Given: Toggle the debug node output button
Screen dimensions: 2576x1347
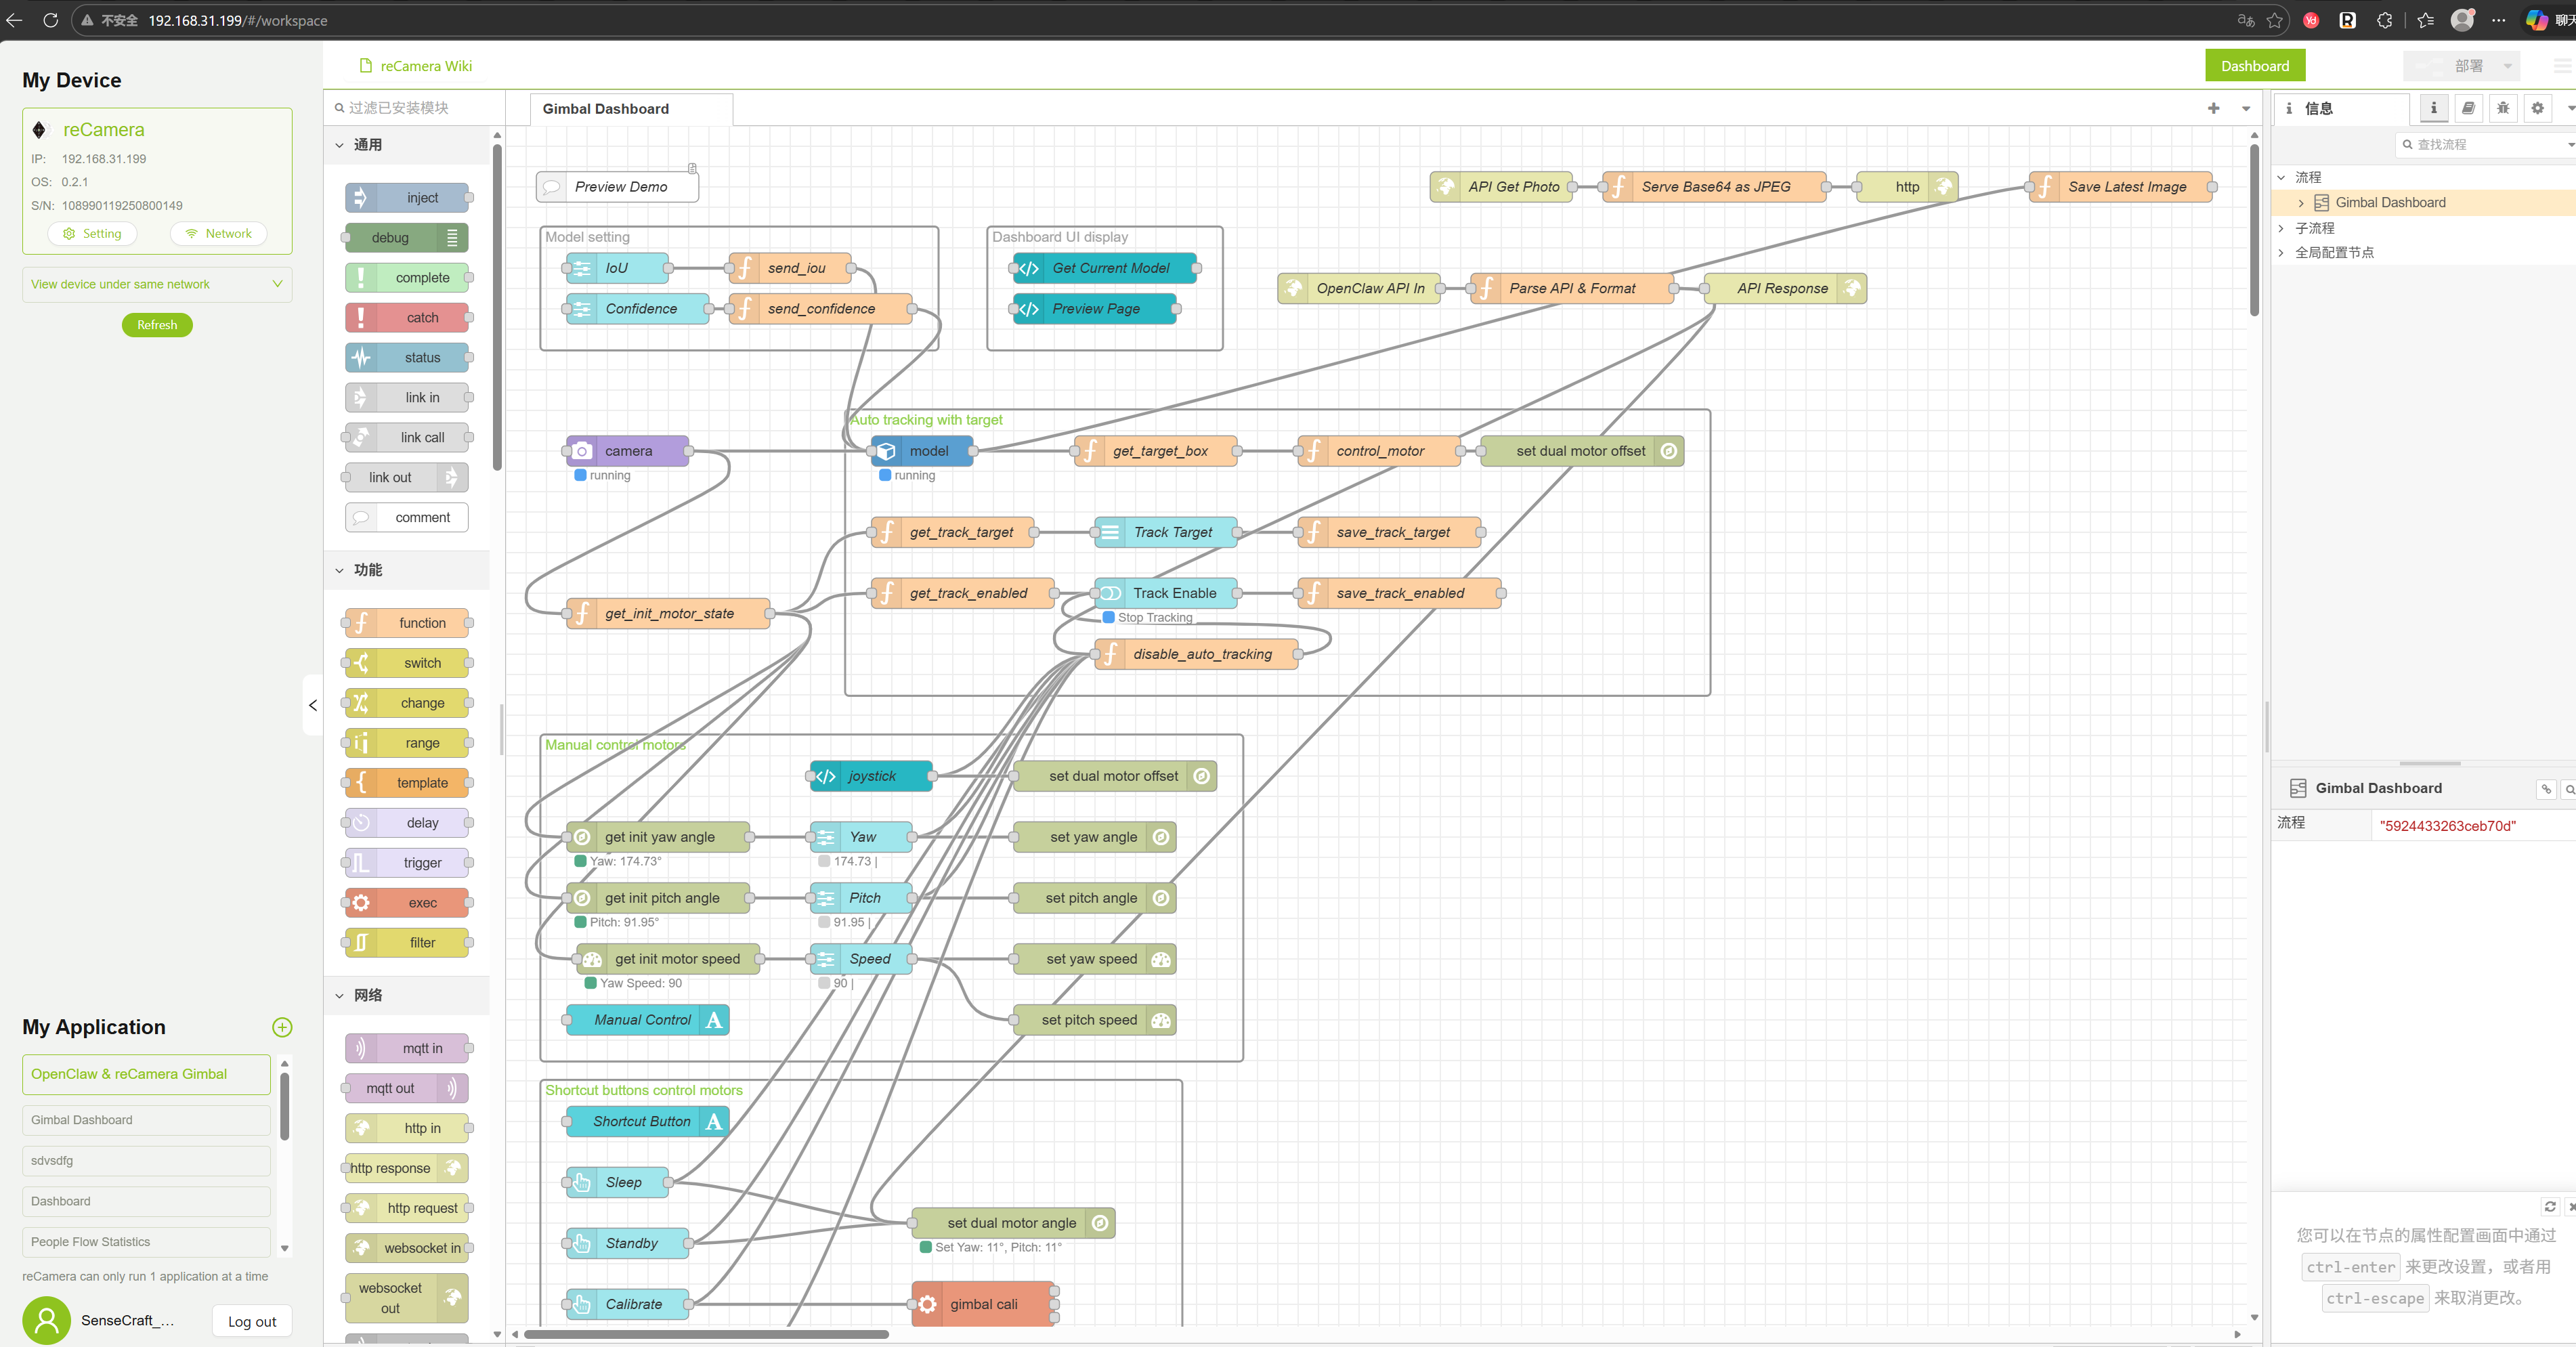Looking at the screenshot, I should point(453,238).
